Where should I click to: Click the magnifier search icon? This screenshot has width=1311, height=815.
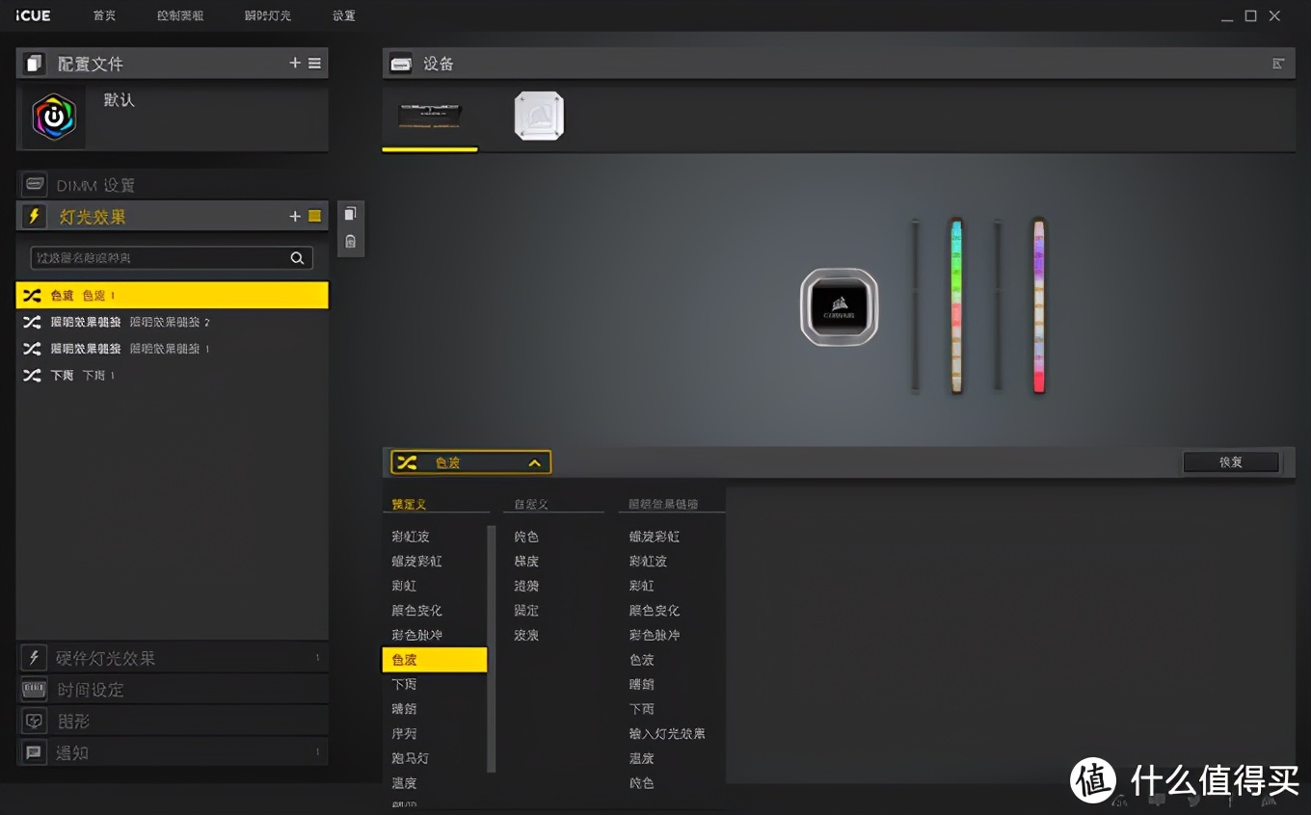point(298,258)
